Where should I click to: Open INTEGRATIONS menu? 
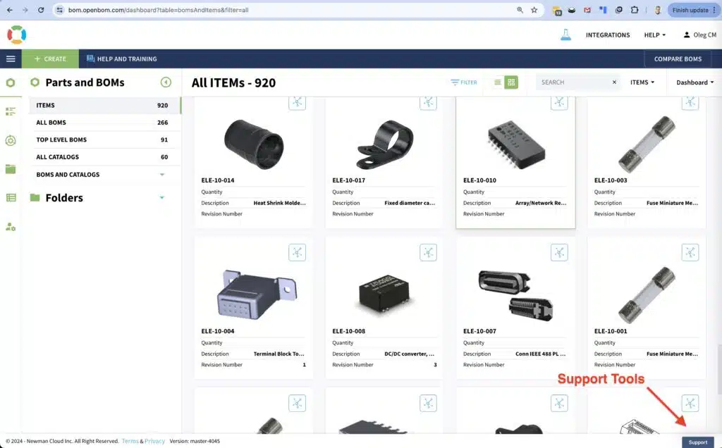(608, 35)
